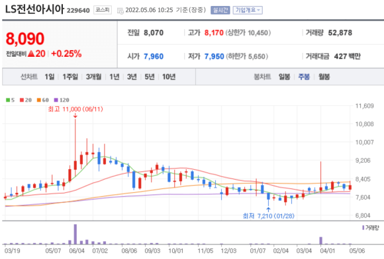Select the 3년 line chart tab
384x259 pixels.
(132, 77)
